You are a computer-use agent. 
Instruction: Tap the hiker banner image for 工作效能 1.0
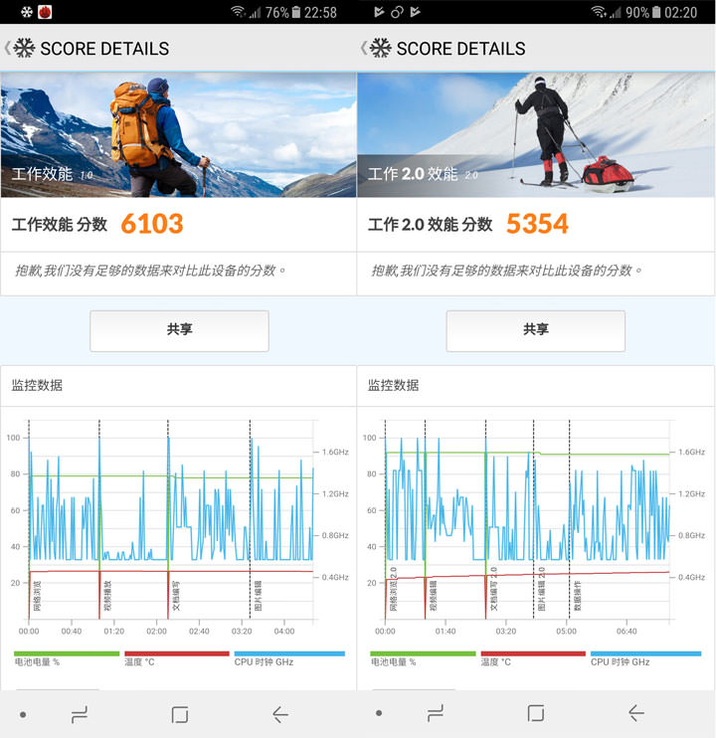(x=179, y=134)
